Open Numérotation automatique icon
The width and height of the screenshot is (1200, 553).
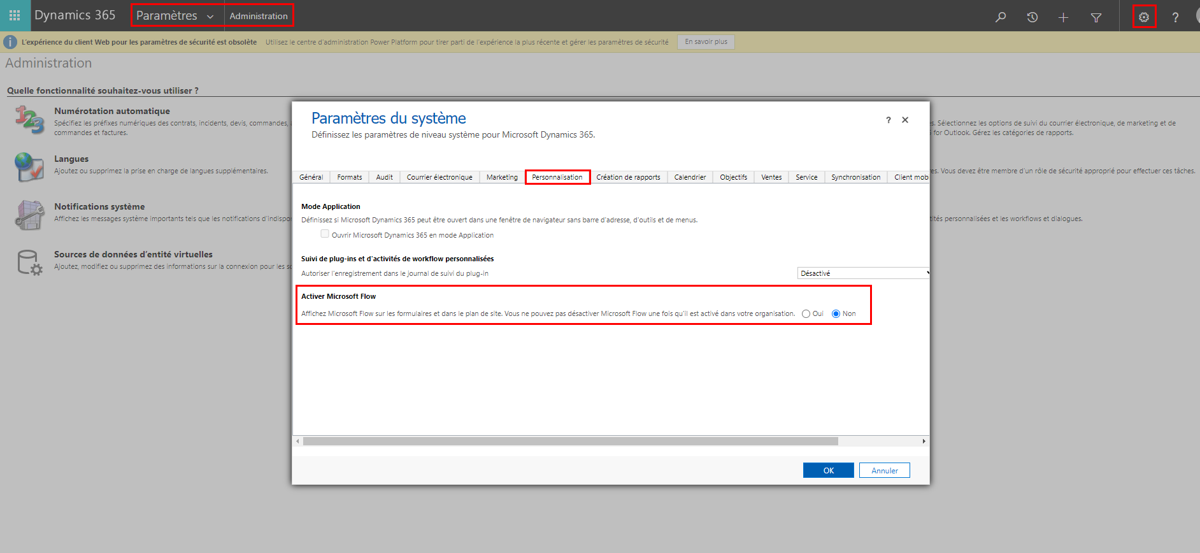29,120
